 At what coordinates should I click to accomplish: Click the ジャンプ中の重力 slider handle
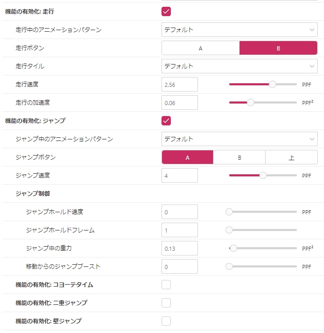coord(234,248)
